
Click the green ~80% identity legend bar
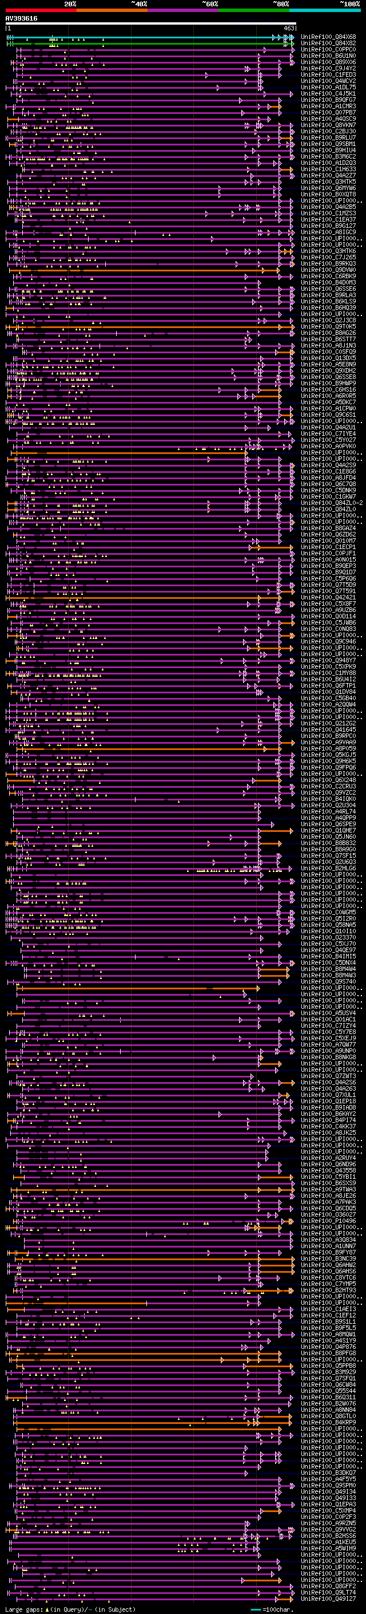click(x=254, y=10)
